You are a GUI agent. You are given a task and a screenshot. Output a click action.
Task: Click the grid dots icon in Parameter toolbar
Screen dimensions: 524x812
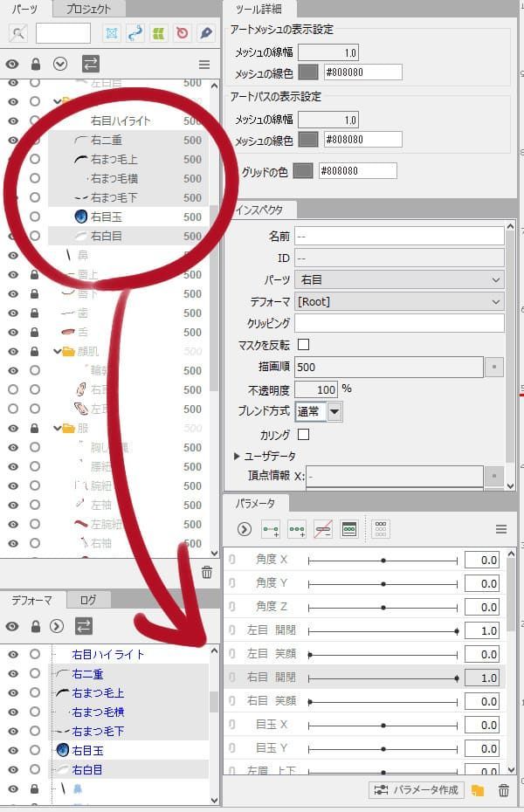tap(381, 529)
